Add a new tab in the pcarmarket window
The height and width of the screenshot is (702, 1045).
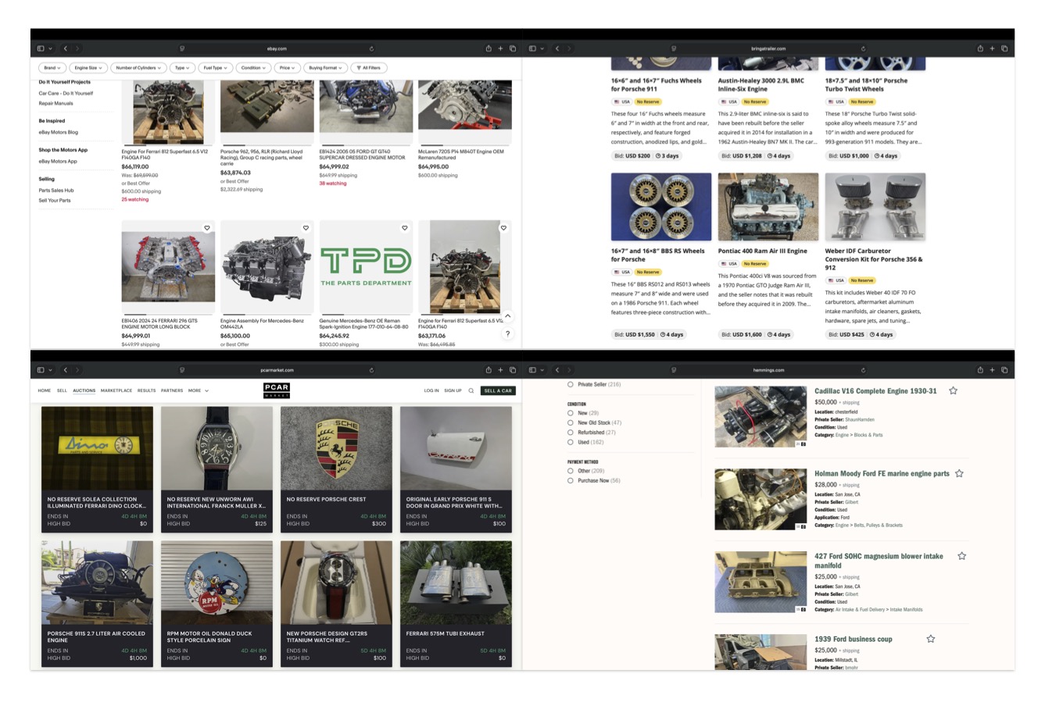[501, 370]
